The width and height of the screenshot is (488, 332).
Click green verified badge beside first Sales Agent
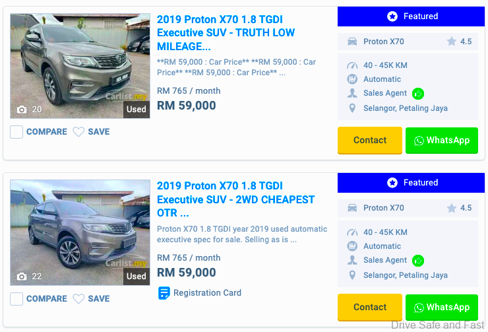tap(418, 94)
